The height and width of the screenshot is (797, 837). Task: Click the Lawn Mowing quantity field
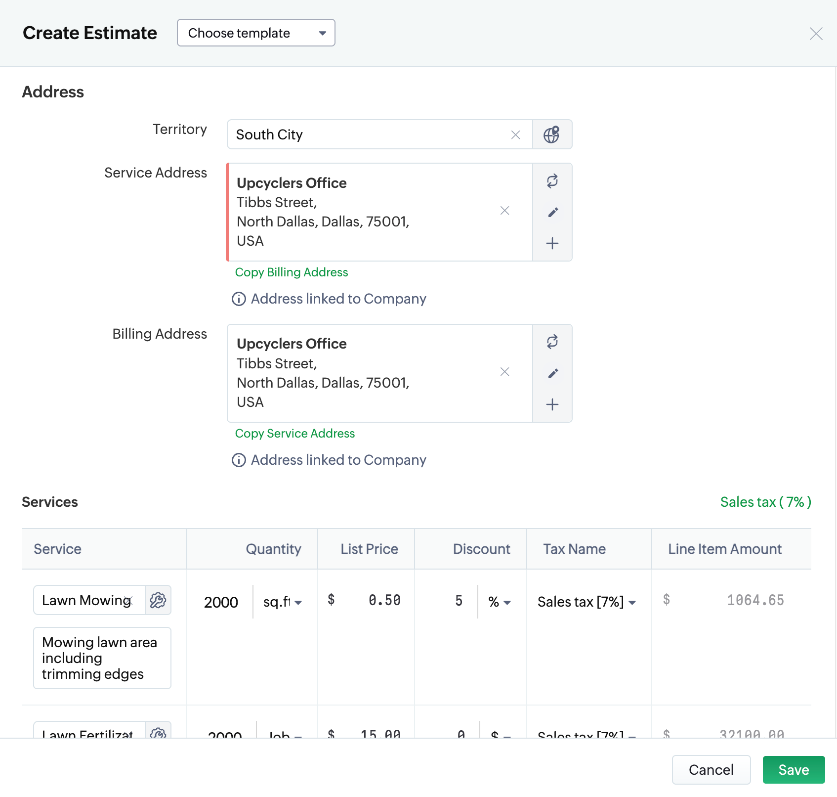[221, 602]
